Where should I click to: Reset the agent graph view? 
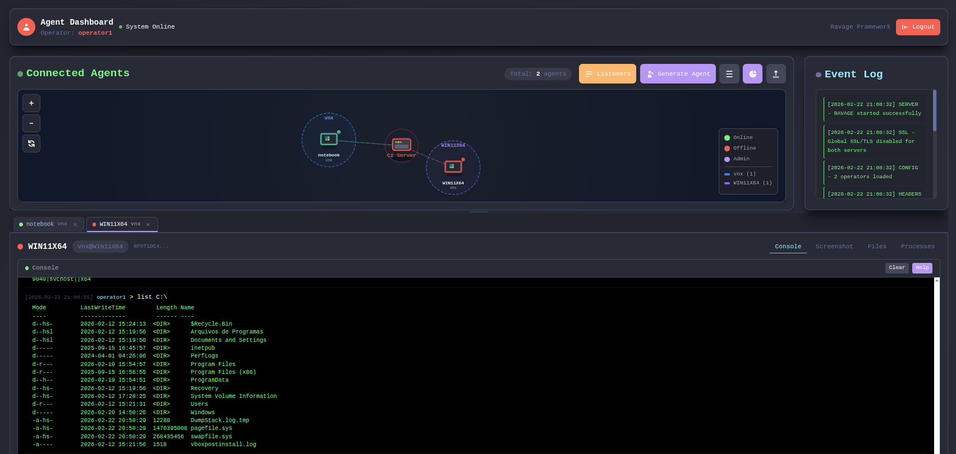(x=31, y=143)
